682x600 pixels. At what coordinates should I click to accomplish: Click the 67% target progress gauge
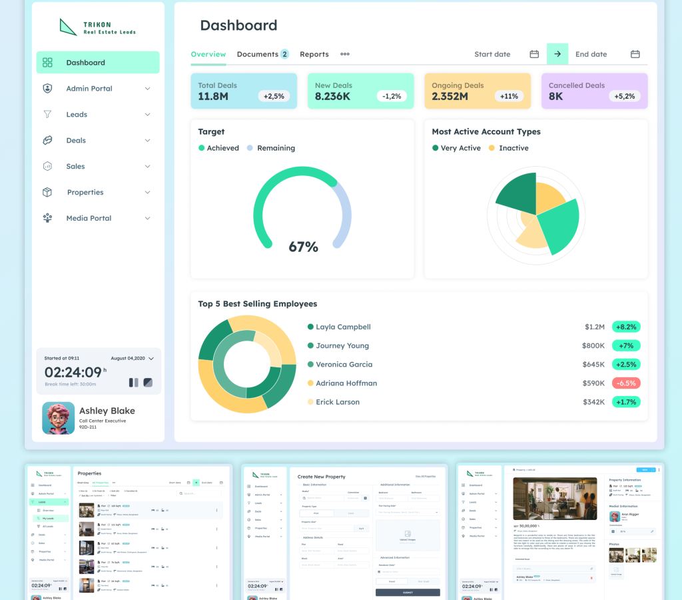[x=302, y=212]
